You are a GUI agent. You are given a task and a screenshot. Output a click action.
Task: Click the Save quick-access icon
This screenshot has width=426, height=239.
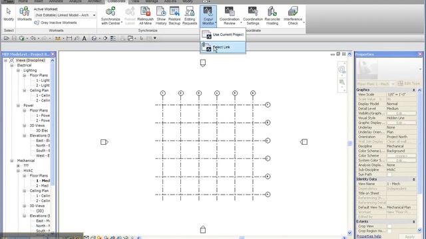(14, 39)
